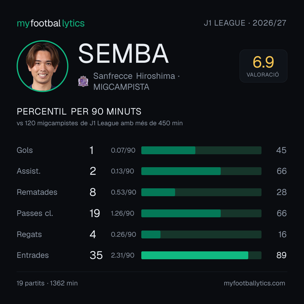
Task: Click the MIGCAMPISTA position label
Action: (121, 87)
